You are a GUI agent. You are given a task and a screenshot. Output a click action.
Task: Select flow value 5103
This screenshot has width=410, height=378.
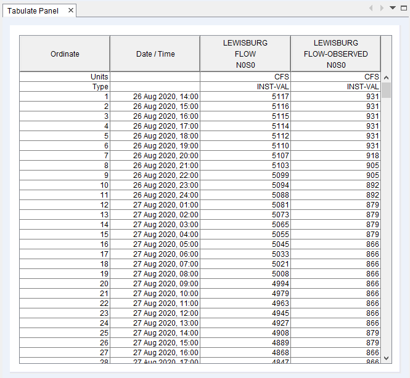click(245, 166)
